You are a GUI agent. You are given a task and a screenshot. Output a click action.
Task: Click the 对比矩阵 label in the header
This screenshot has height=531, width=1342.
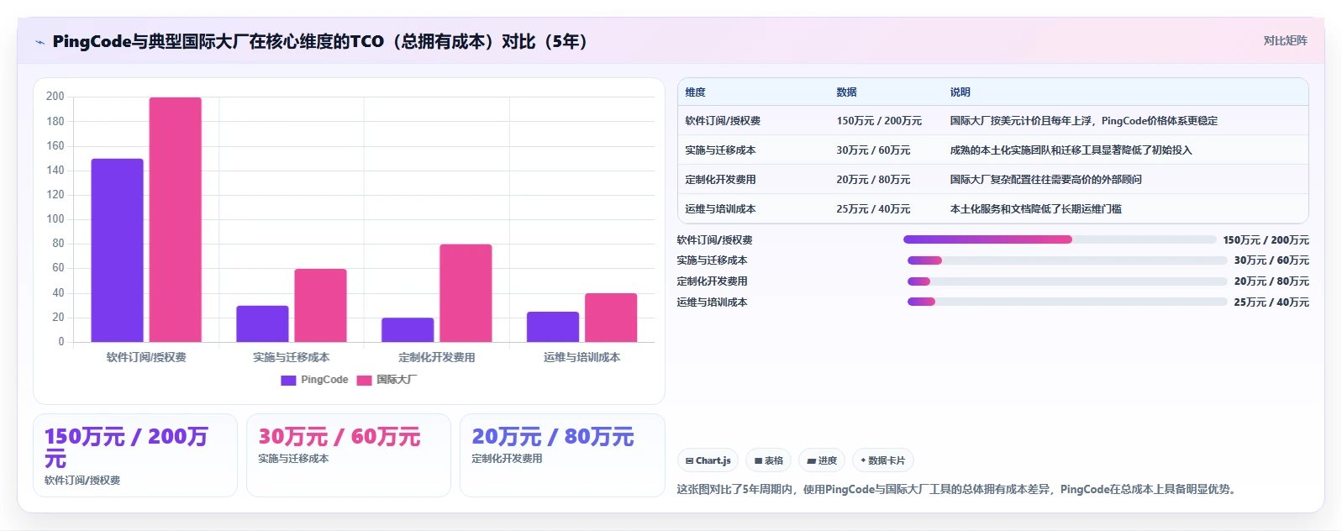1285,40
